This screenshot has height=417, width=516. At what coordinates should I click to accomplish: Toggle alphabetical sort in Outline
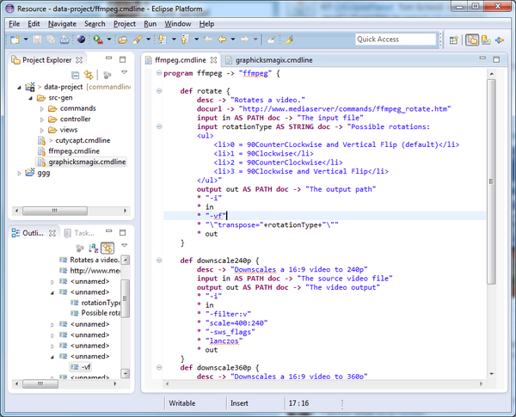[x=94, y=248]
